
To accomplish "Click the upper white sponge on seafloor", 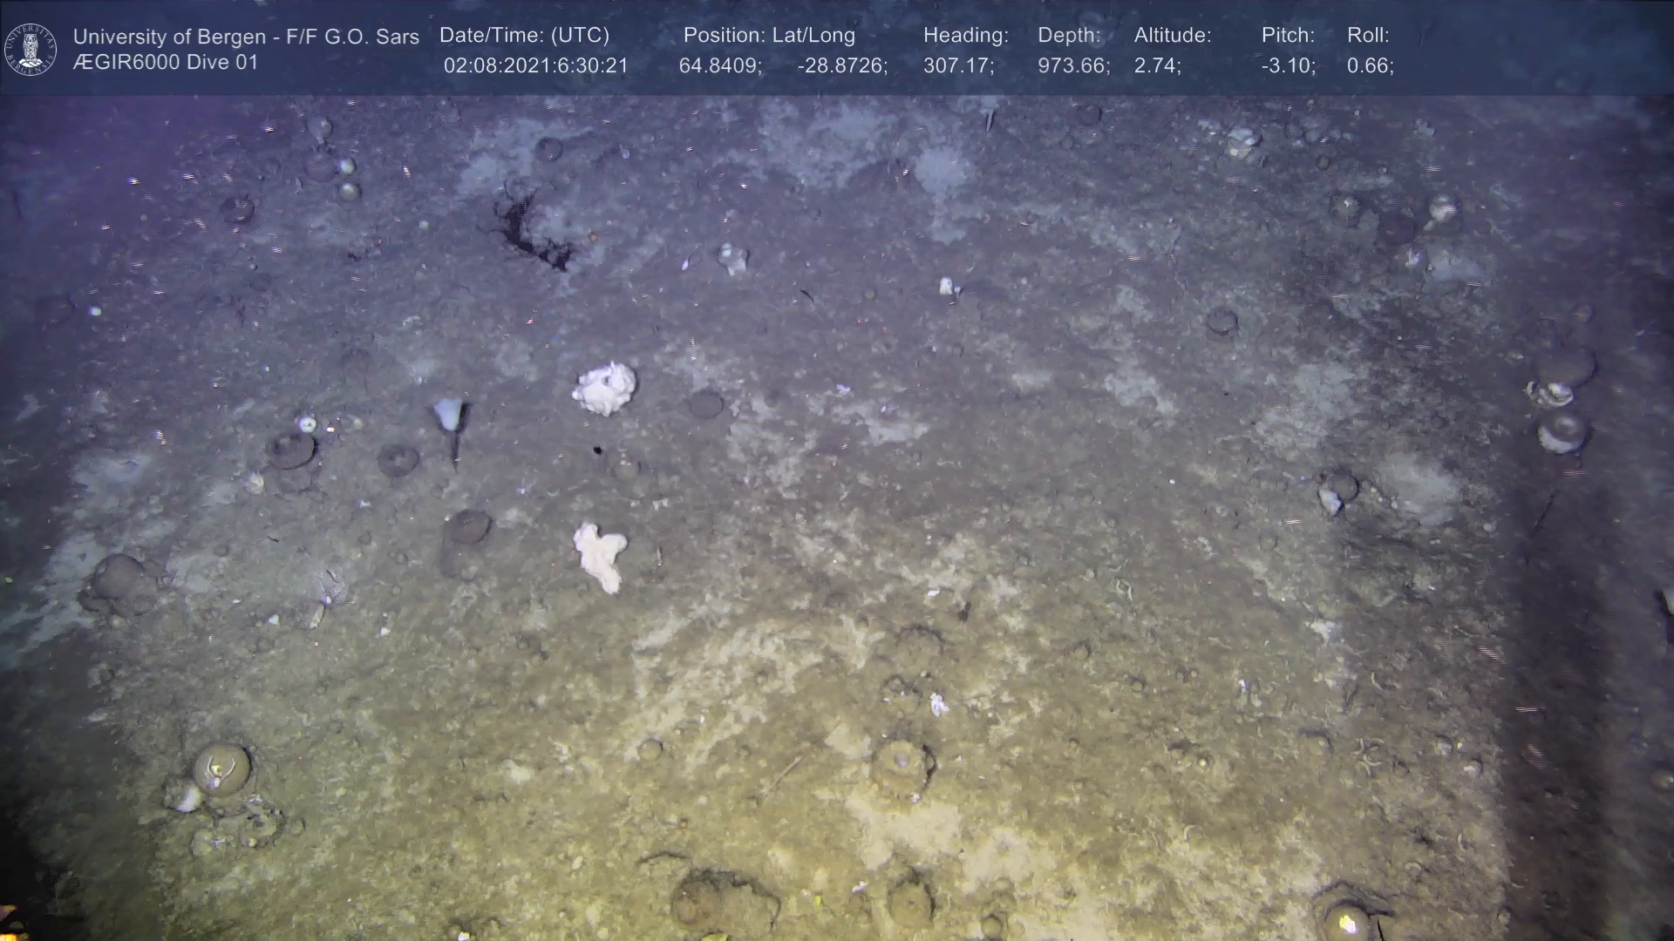I will point(605,389).
